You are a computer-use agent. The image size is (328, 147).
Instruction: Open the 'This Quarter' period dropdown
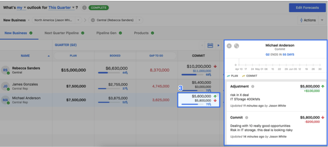tap(62, 8)
